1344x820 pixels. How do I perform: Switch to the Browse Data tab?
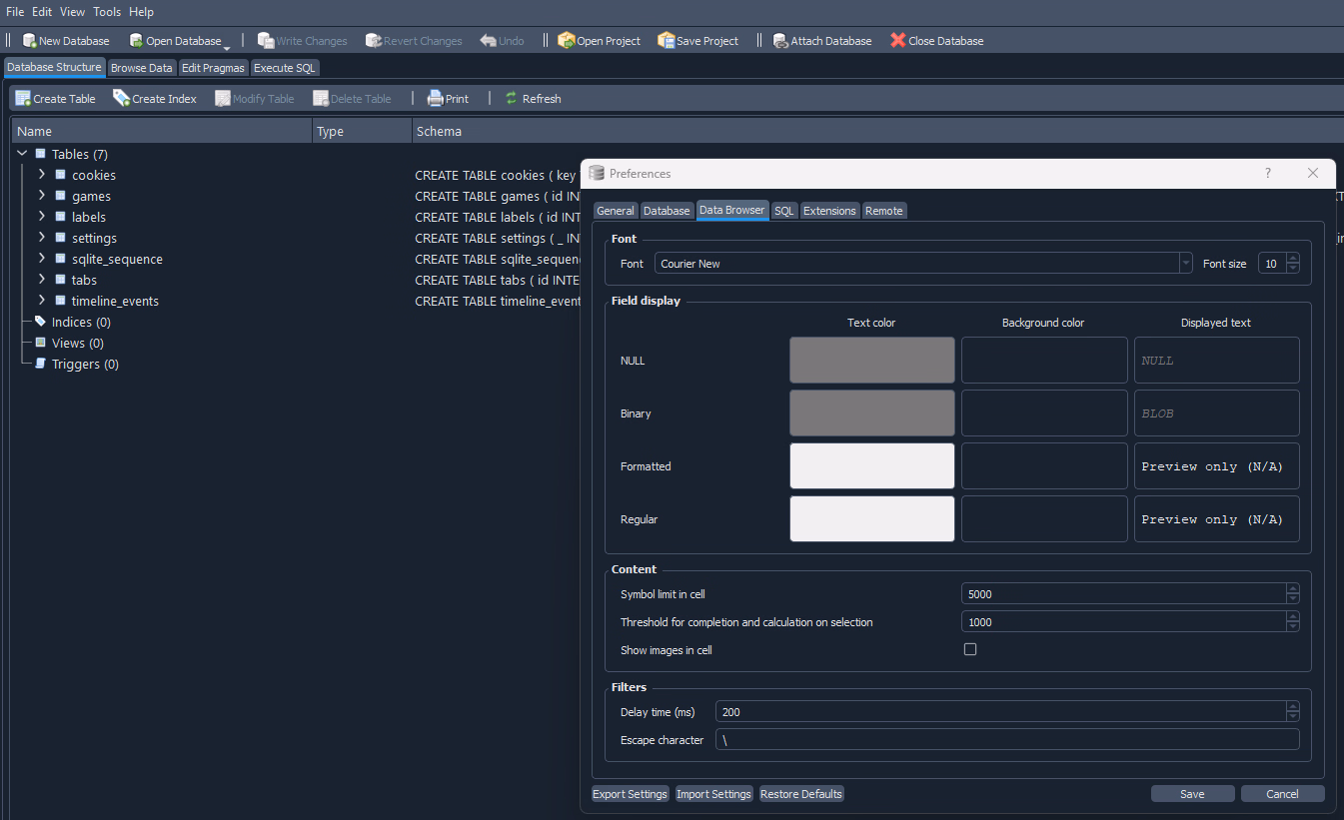tap(141, 68)
